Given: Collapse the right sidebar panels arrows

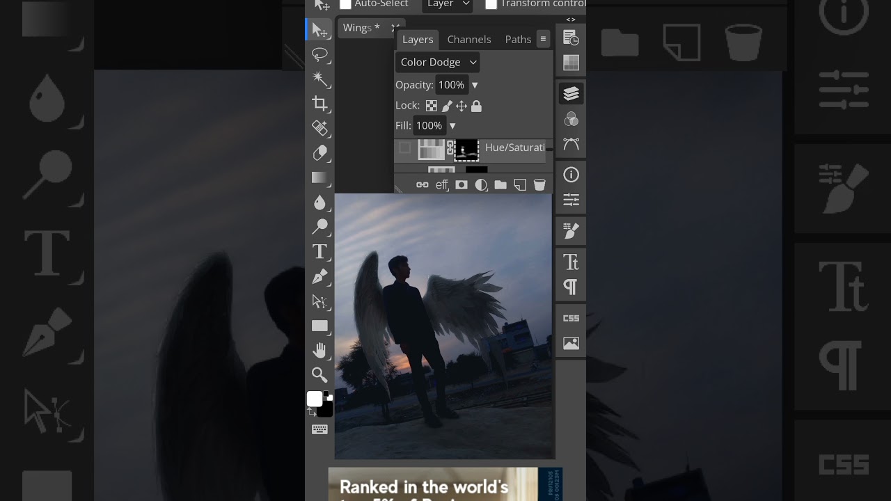Looking at the screenshot, I should pos(571,19).
